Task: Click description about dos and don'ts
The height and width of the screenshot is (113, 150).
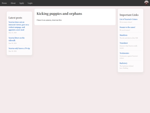Action: point(129,38)
